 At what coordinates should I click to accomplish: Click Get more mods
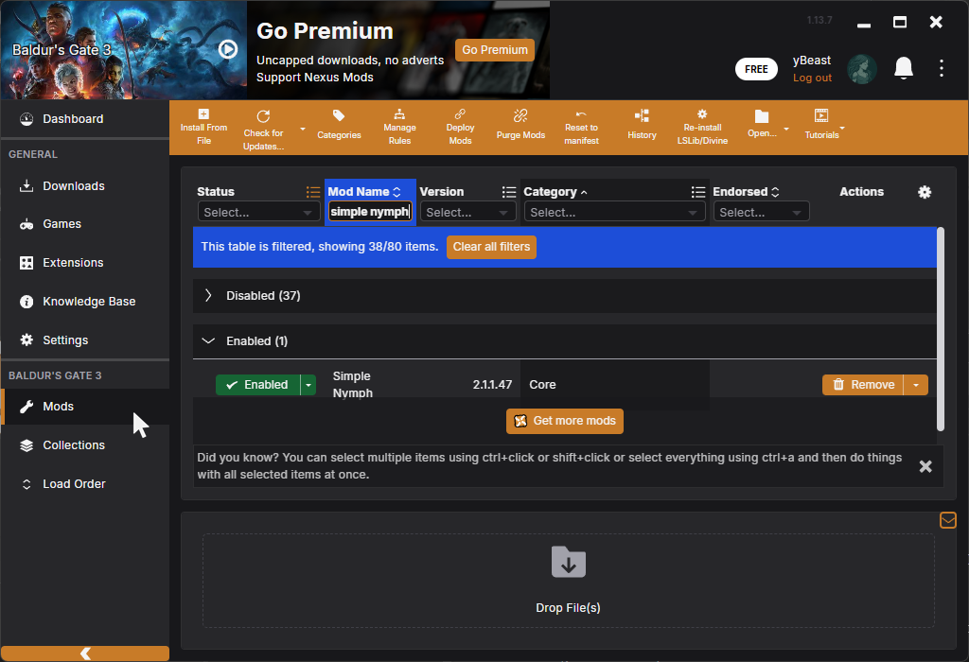(x=565, y=421)
